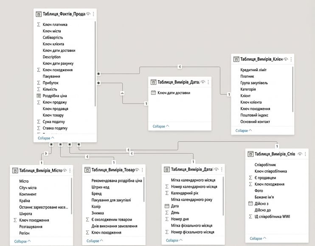
Task: Select the Бажане ім'я field
Action: pos(264,197)
